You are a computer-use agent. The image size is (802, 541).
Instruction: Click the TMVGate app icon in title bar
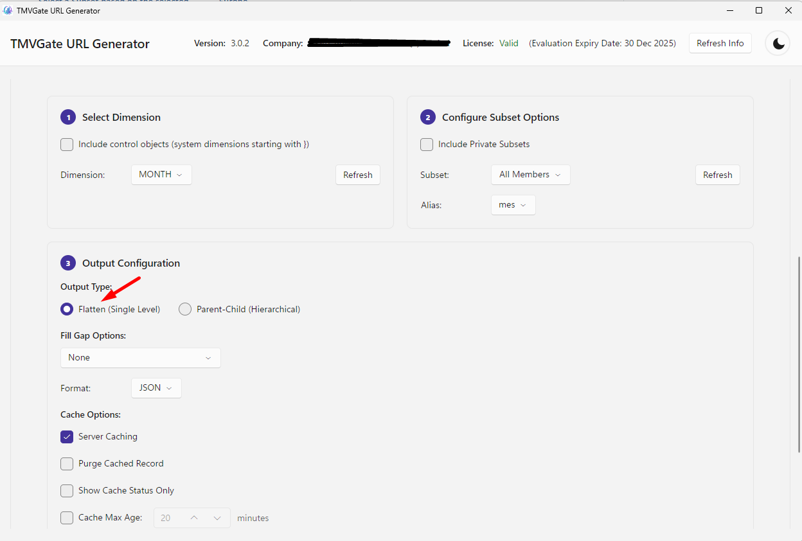tap(8, 10)
